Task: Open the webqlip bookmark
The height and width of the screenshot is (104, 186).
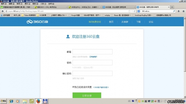Action: (x=106, y=15)
